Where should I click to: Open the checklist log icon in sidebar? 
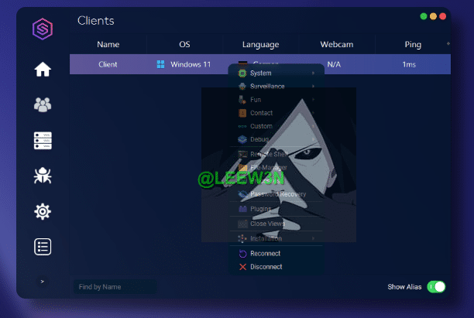tap(43, 247)
